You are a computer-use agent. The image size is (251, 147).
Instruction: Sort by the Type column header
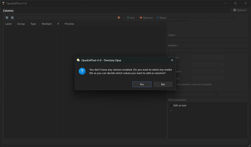[33, 24]
